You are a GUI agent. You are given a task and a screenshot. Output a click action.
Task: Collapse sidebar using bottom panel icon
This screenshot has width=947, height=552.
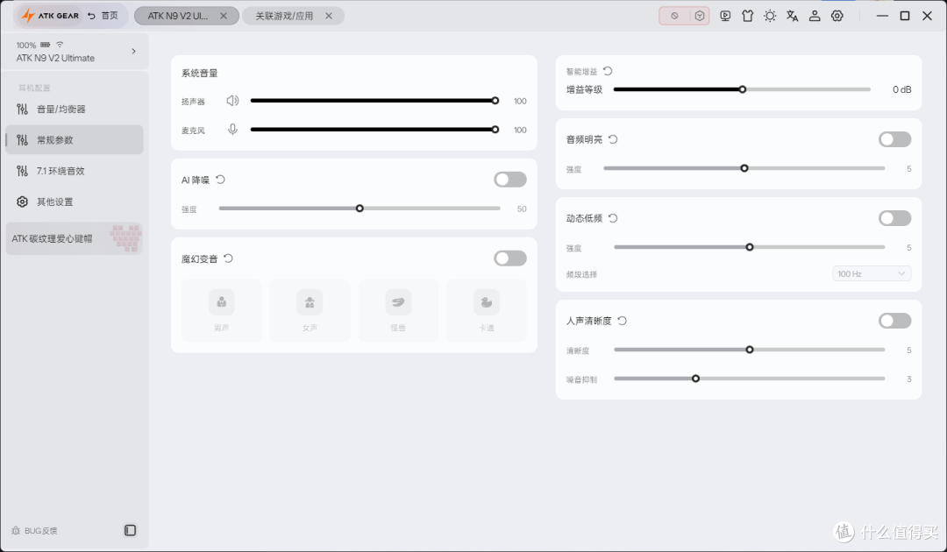tap(130, 530)
